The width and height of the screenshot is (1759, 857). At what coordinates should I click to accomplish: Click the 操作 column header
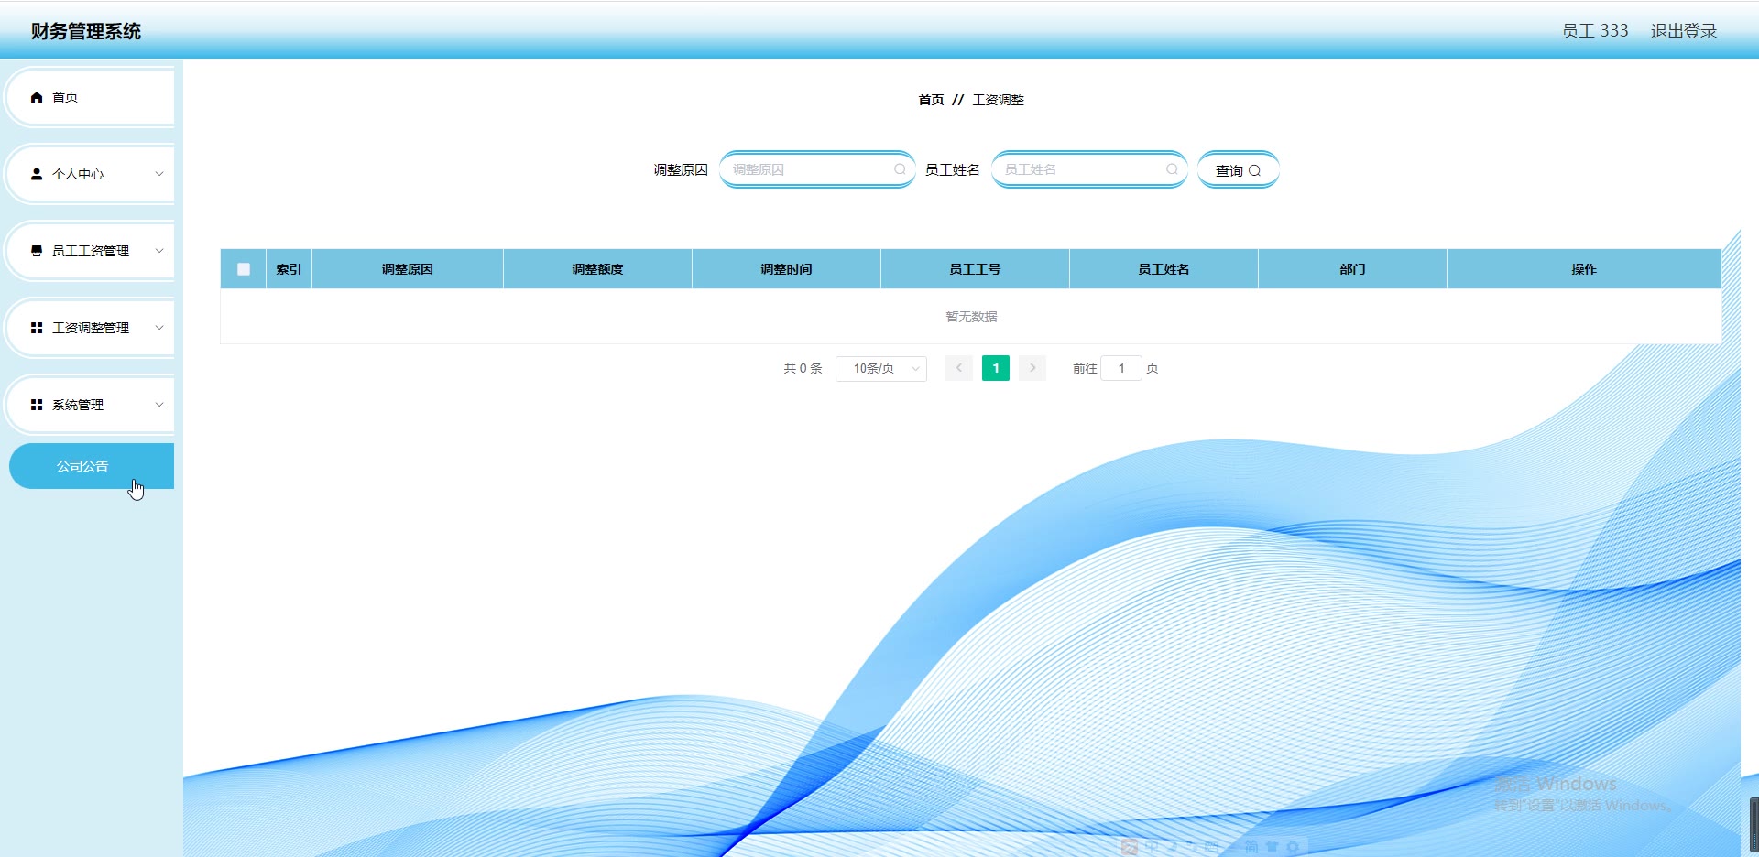point(1584,269)
